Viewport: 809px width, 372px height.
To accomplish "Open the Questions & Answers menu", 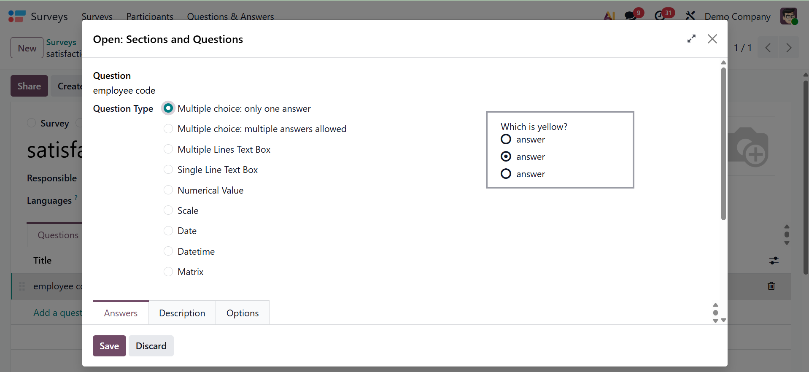I will [230, 16].
